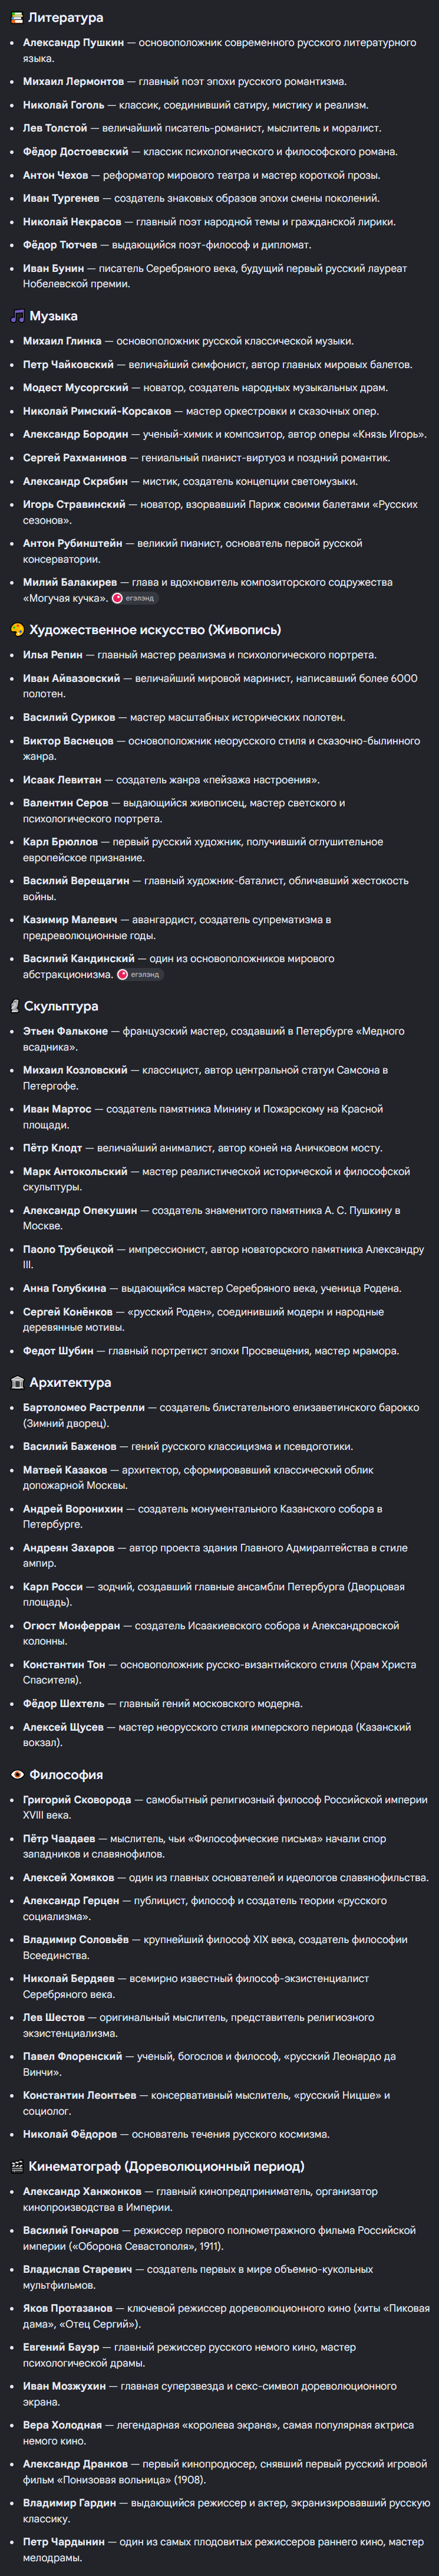Screen dimensions: 439x2576
Task: Click the statue icon beside Скульптура heading
Action: click(x=15, y=1006)
